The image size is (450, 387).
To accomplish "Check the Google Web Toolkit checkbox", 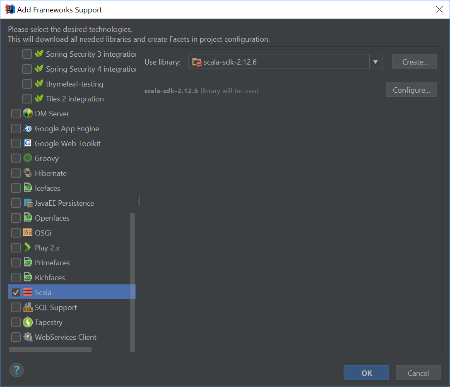I will (x=16, y=143).
